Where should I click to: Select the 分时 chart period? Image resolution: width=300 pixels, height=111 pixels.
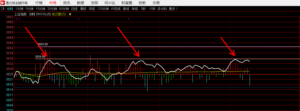click(x=10, y=9)
